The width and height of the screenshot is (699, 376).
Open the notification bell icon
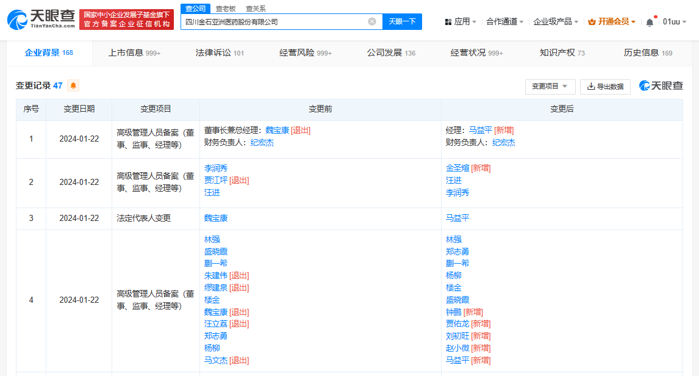[650, 22]
